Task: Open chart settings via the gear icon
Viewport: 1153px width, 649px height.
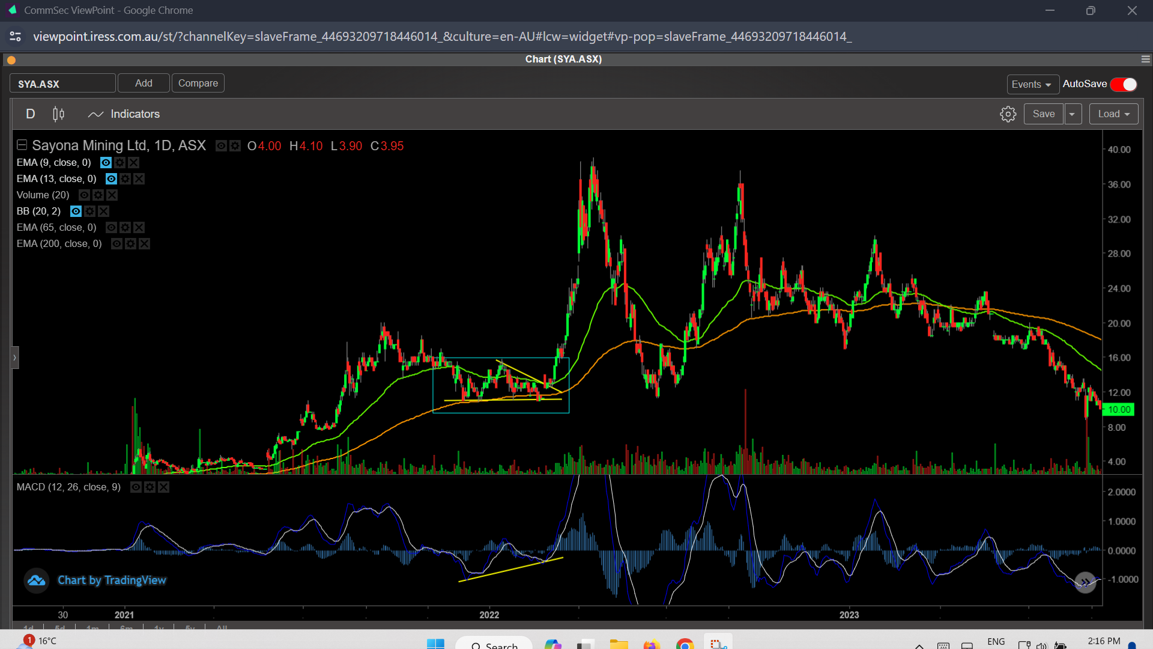Action: [x=1008, y=114]
